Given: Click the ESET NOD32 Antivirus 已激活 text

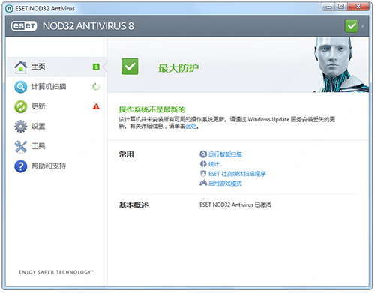Looking at the screenshot, I should pyautogui.click(x=235, y=205).
